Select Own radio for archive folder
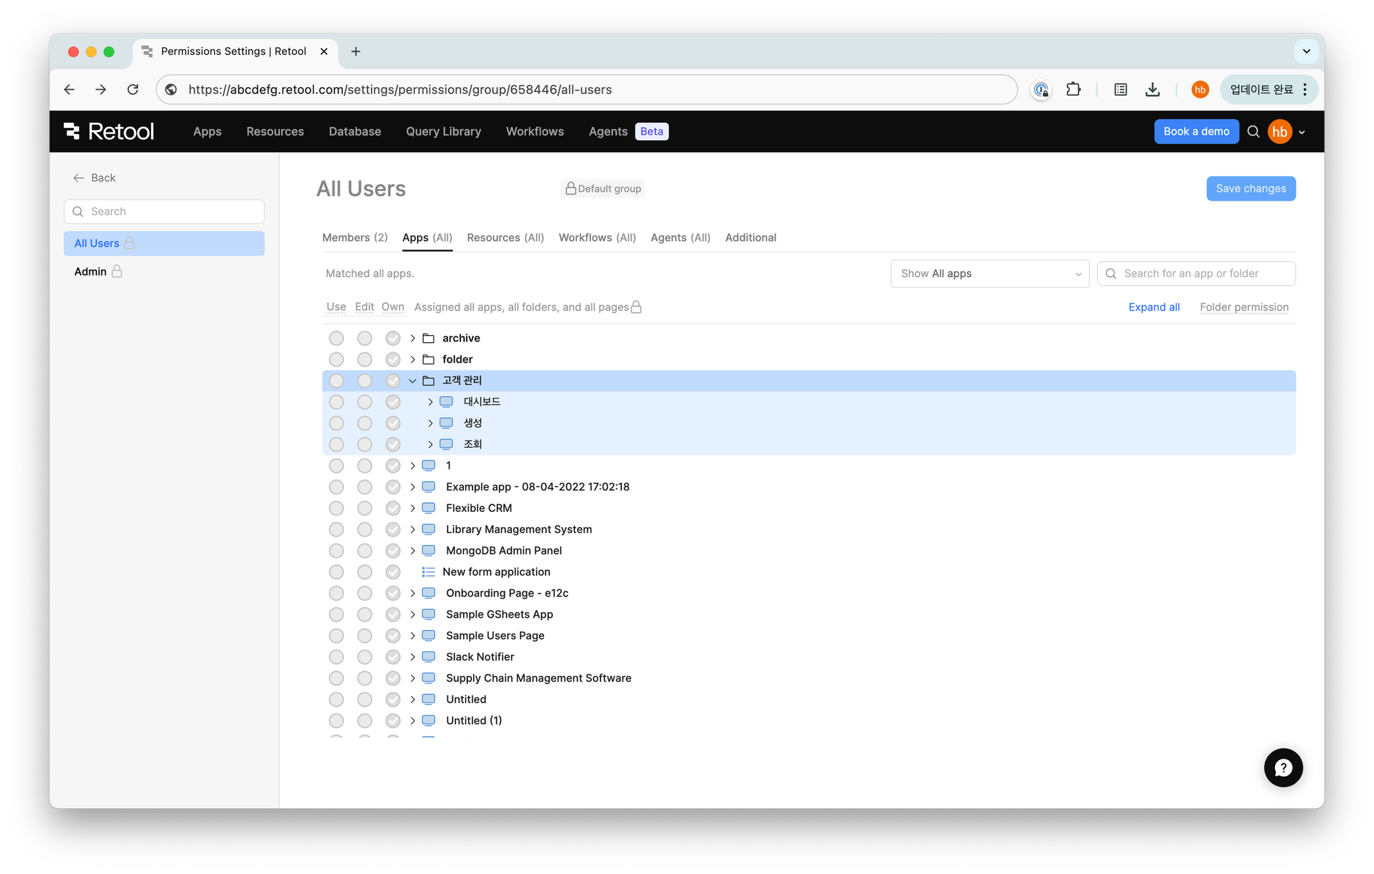Screen dimensions: 1374x874 point(393,338)
